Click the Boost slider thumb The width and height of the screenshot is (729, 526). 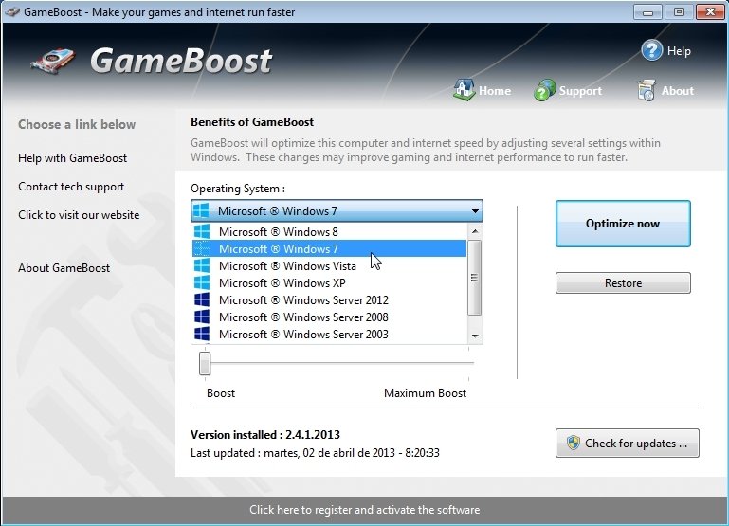[x=205, y=363]
